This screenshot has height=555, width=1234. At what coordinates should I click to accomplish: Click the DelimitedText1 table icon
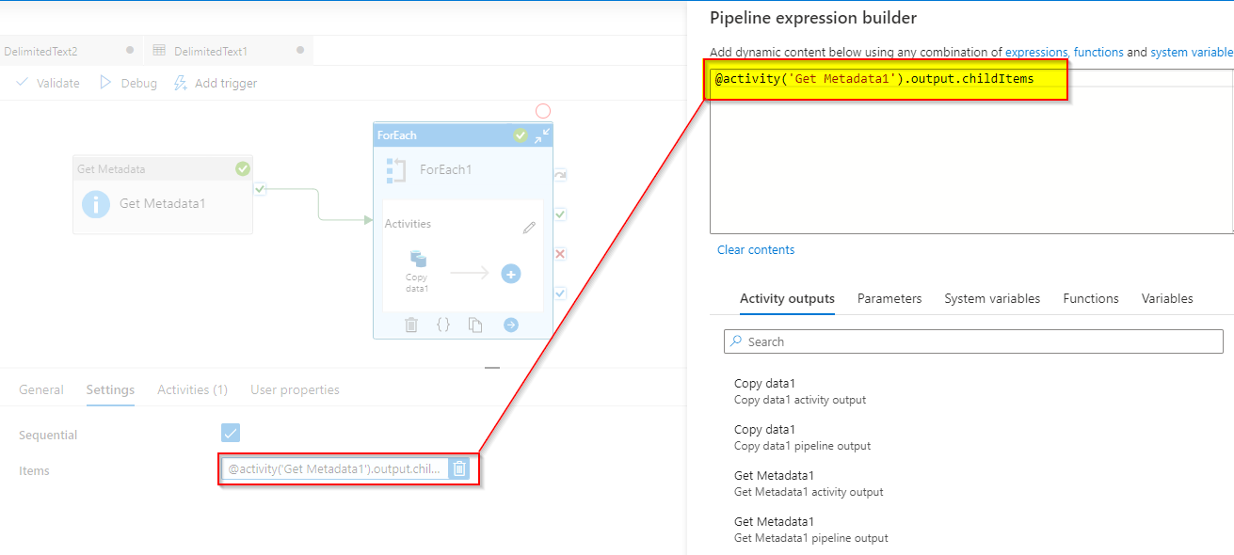click(159, 50)
